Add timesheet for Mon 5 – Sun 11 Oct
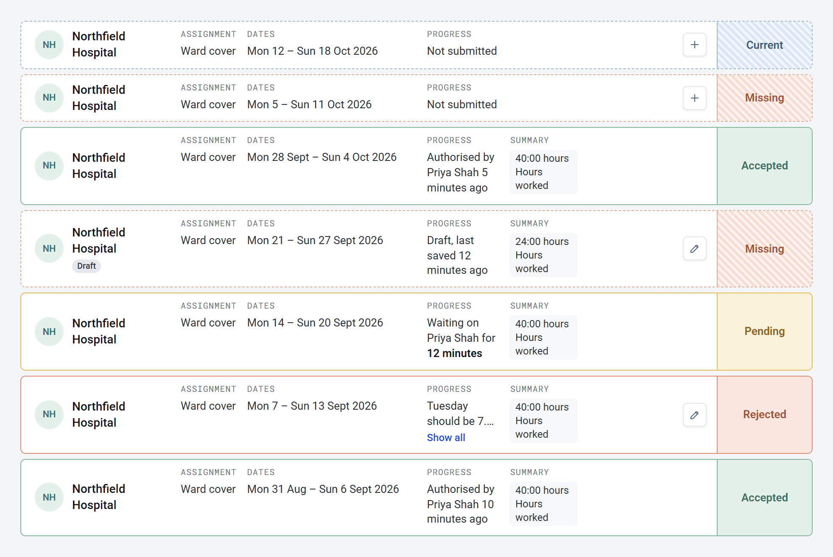 tap(694, 98)
